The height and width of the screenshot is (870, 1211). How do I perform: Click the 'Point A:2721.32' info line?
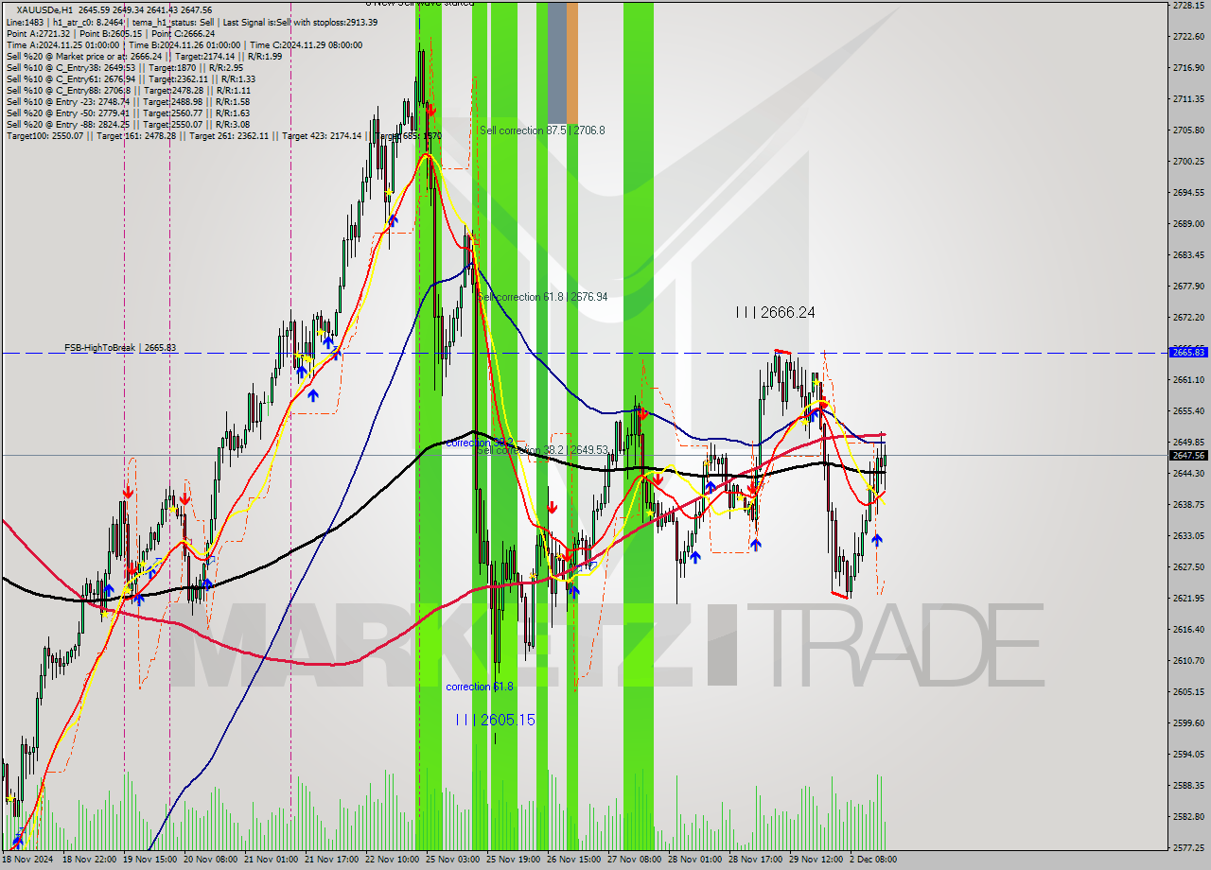click(x=111, y=33)
